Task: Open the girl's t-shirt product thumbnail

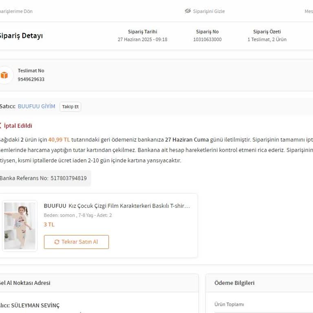Action: click(x=20, y=226)
